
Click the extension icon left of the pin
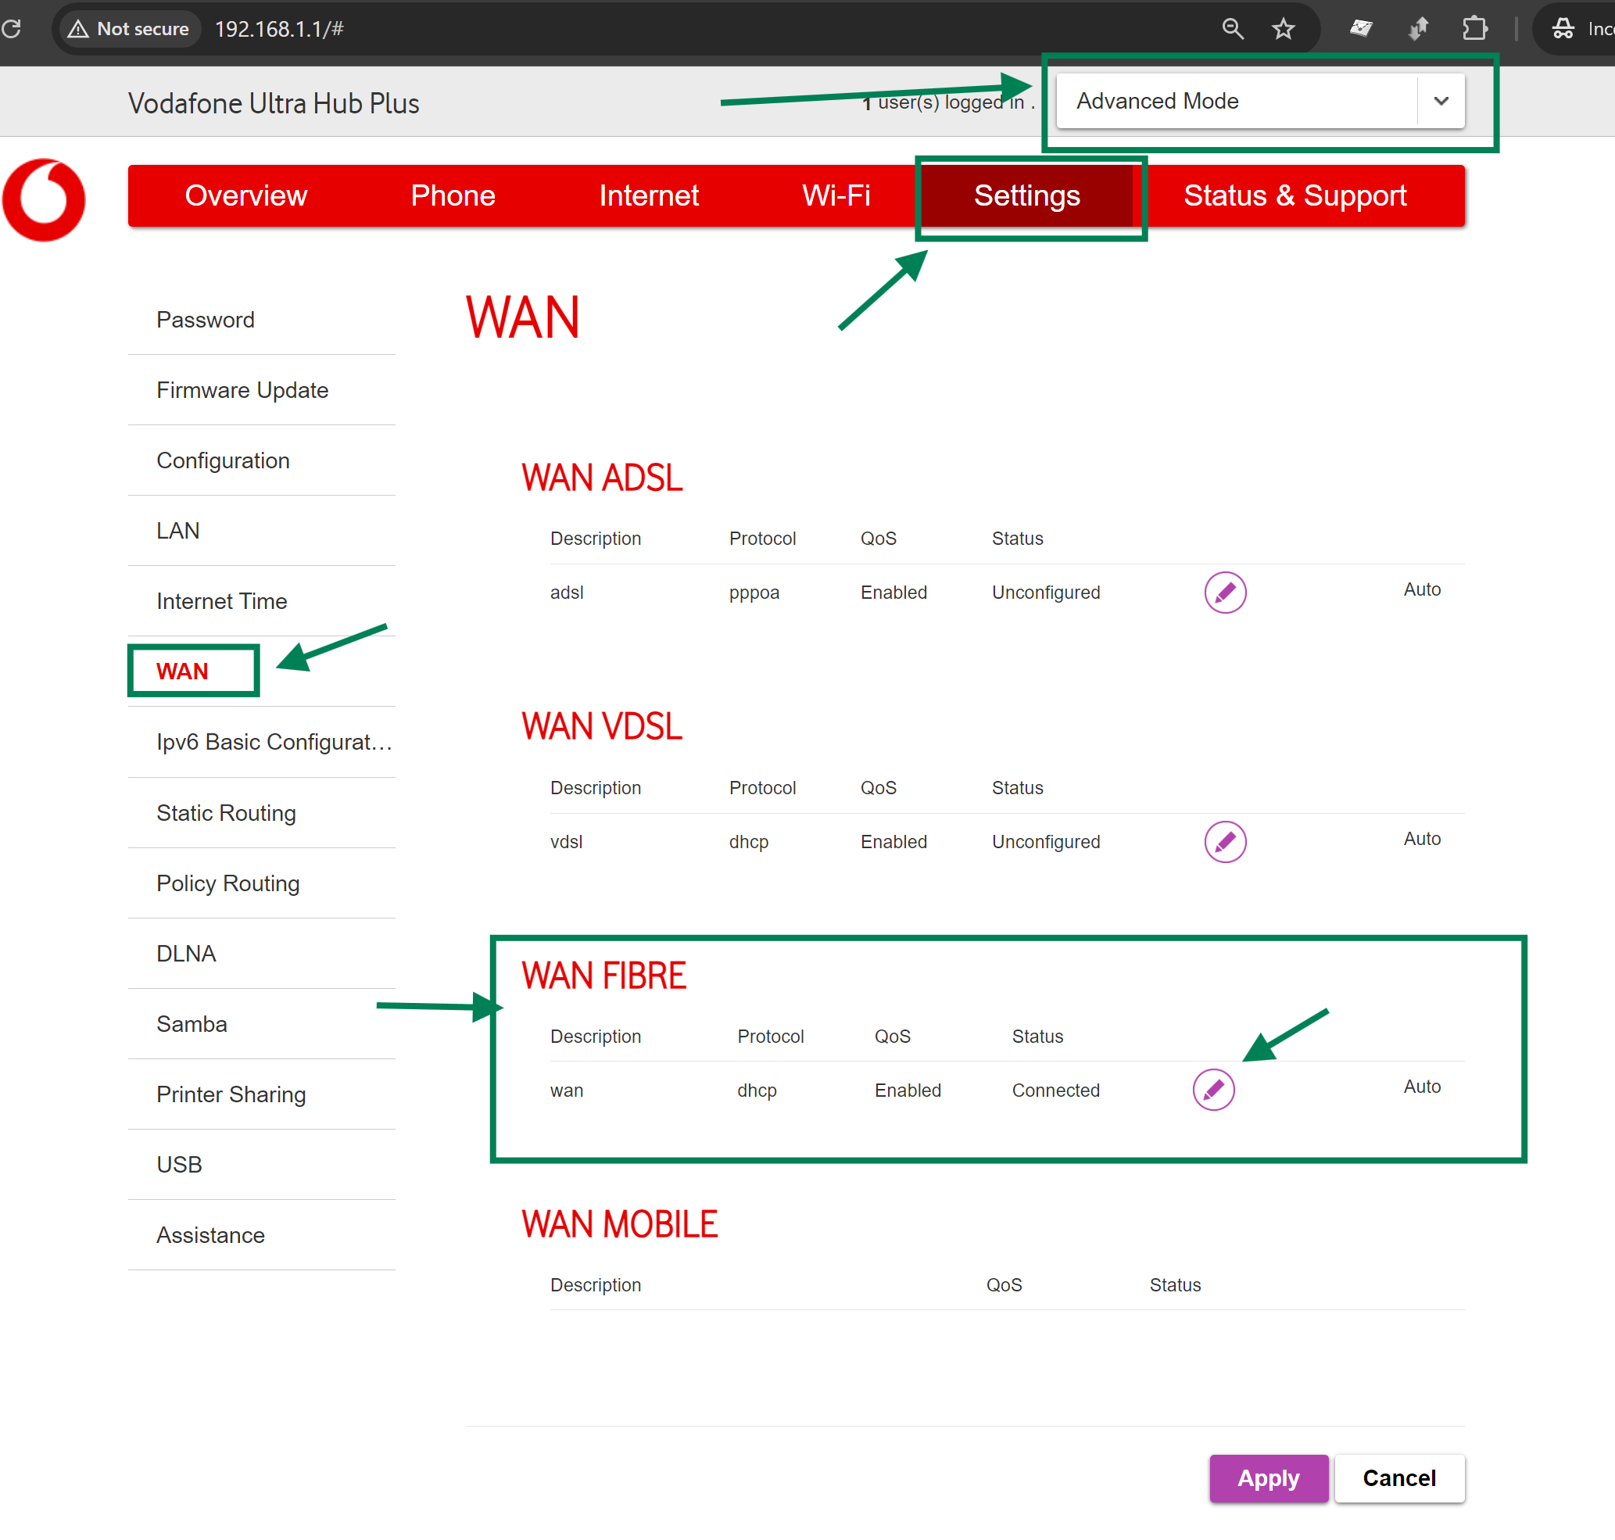click(1360, 29)
